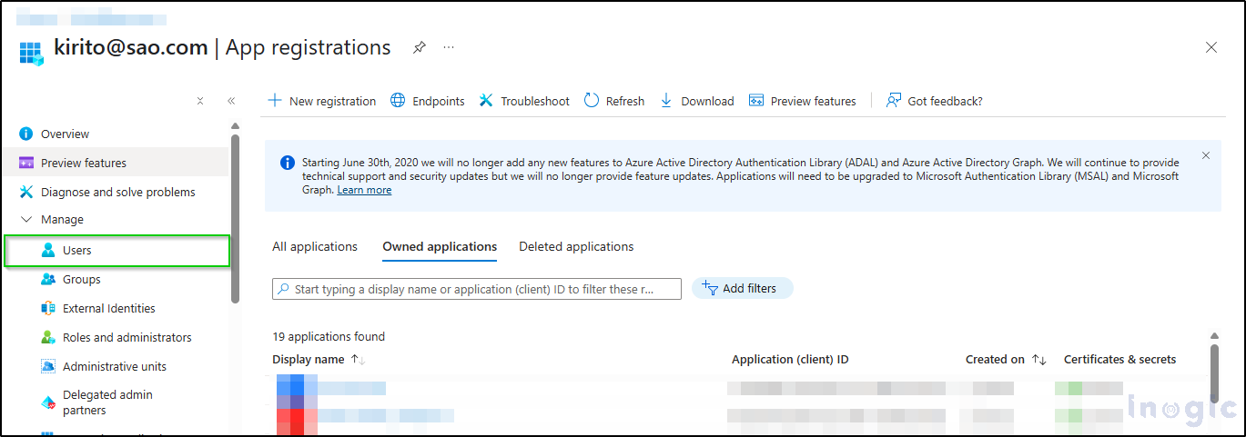Screen dimensions: 1246x437
Task: Click the sidebar X collapse icon
Action: pyautogui.click(x=200, y=101)
